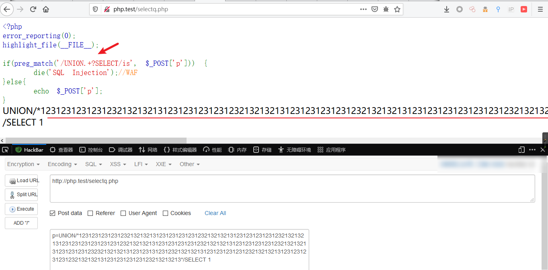Click the "error_reporting(0);" code line
This screenshot has height=270, width=548.
click(39, 36)
